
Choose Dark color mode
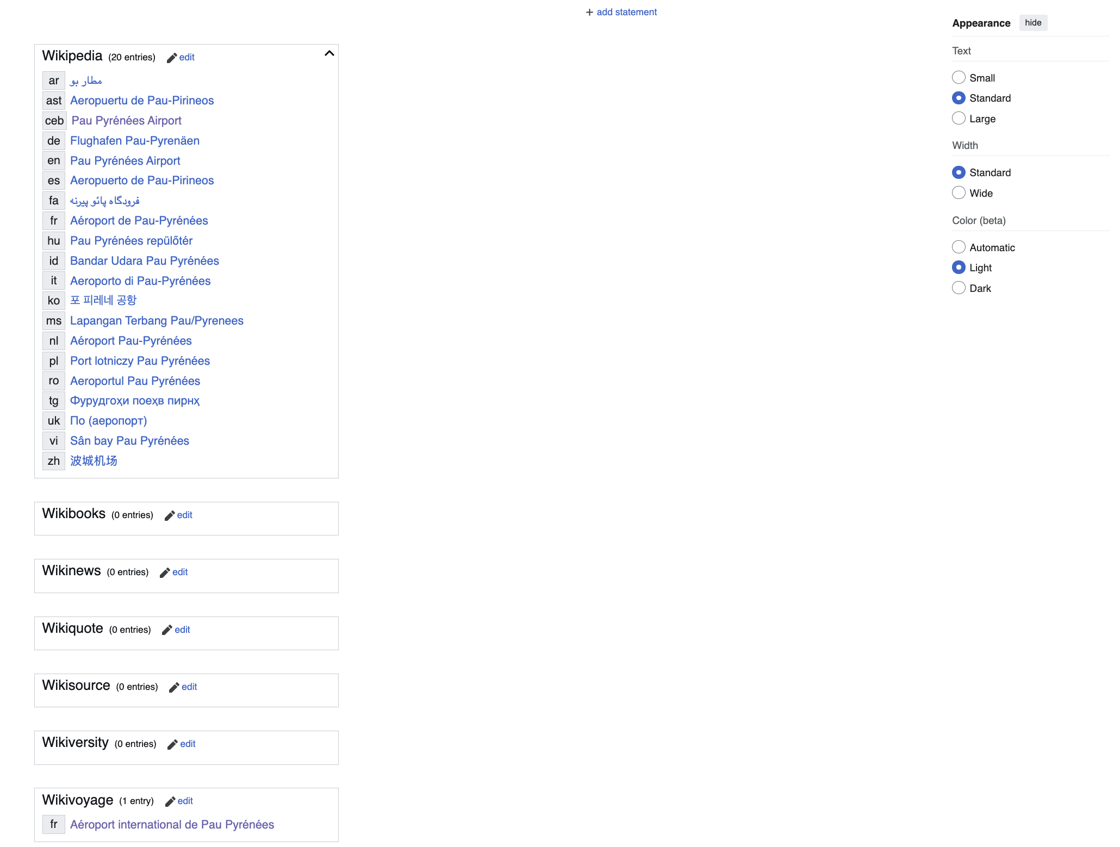click(x=959, y=288)
